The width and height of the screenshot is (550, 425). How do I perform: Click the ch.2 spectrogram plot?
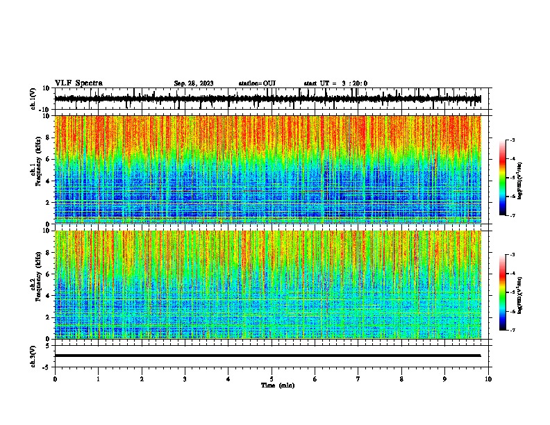pyautogui.click(x=268, y=285)
